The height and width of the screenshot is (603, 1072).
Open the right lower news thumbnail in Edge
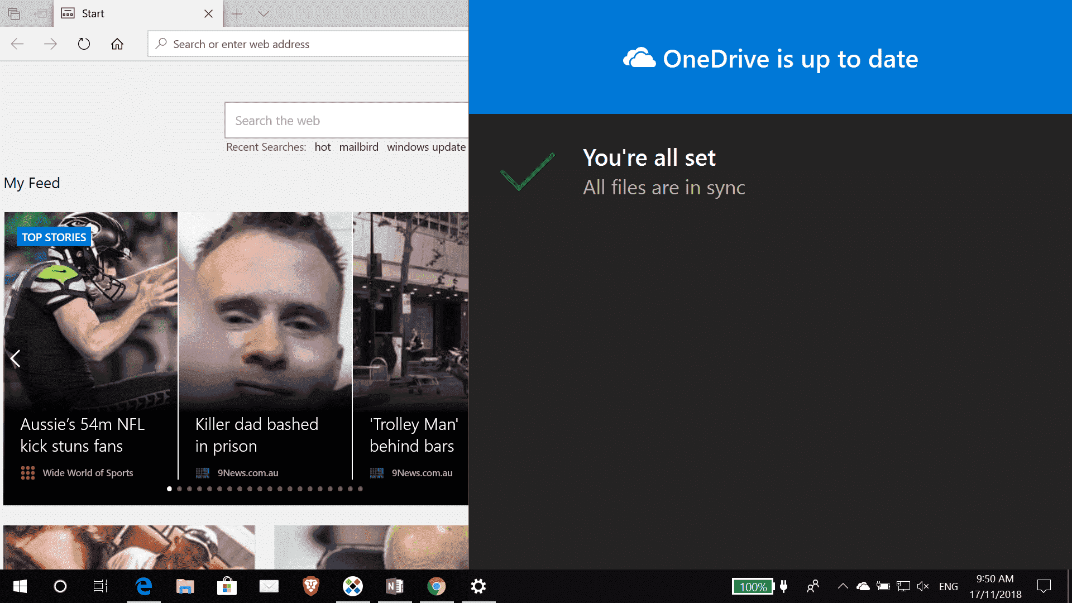371,547
